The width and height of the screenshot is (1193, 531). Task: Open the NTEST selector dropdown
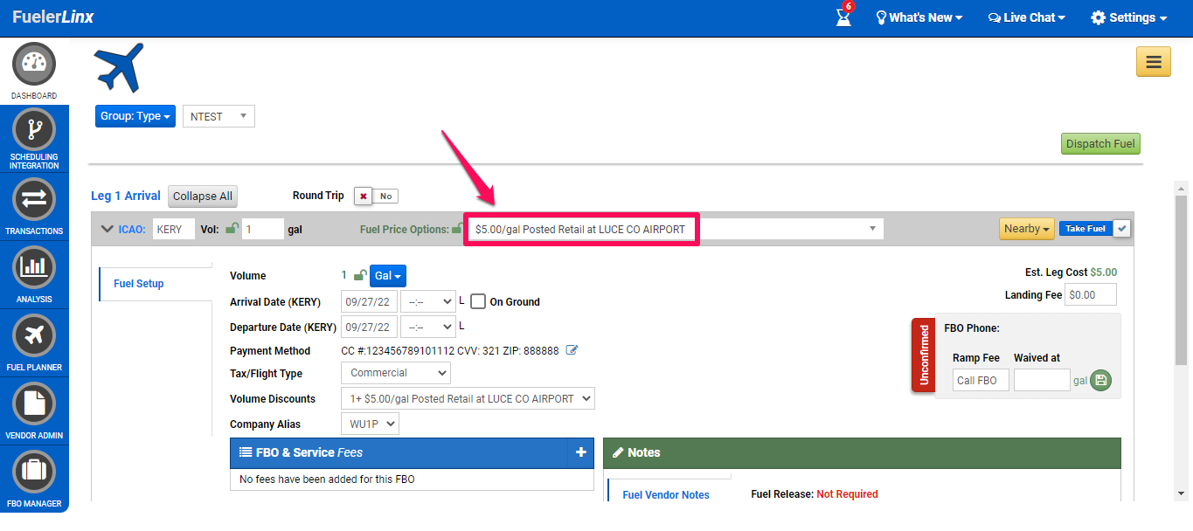pos(218,116)
